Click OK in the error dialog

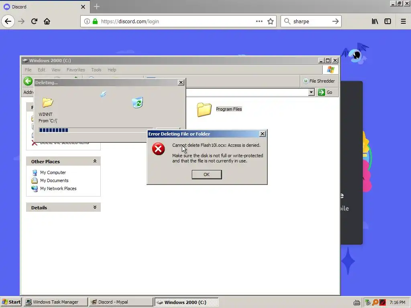tap(207, 174)
